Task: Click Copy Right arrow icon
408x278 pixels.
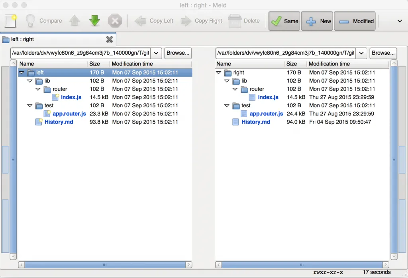Action: pyautogui.click(x=186, y=21)
